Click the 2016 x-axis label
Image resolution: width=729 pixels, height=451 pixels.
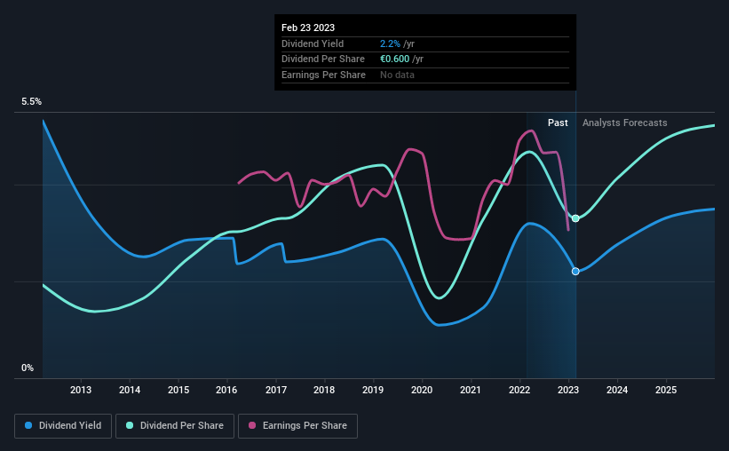[x=226, y=390]
